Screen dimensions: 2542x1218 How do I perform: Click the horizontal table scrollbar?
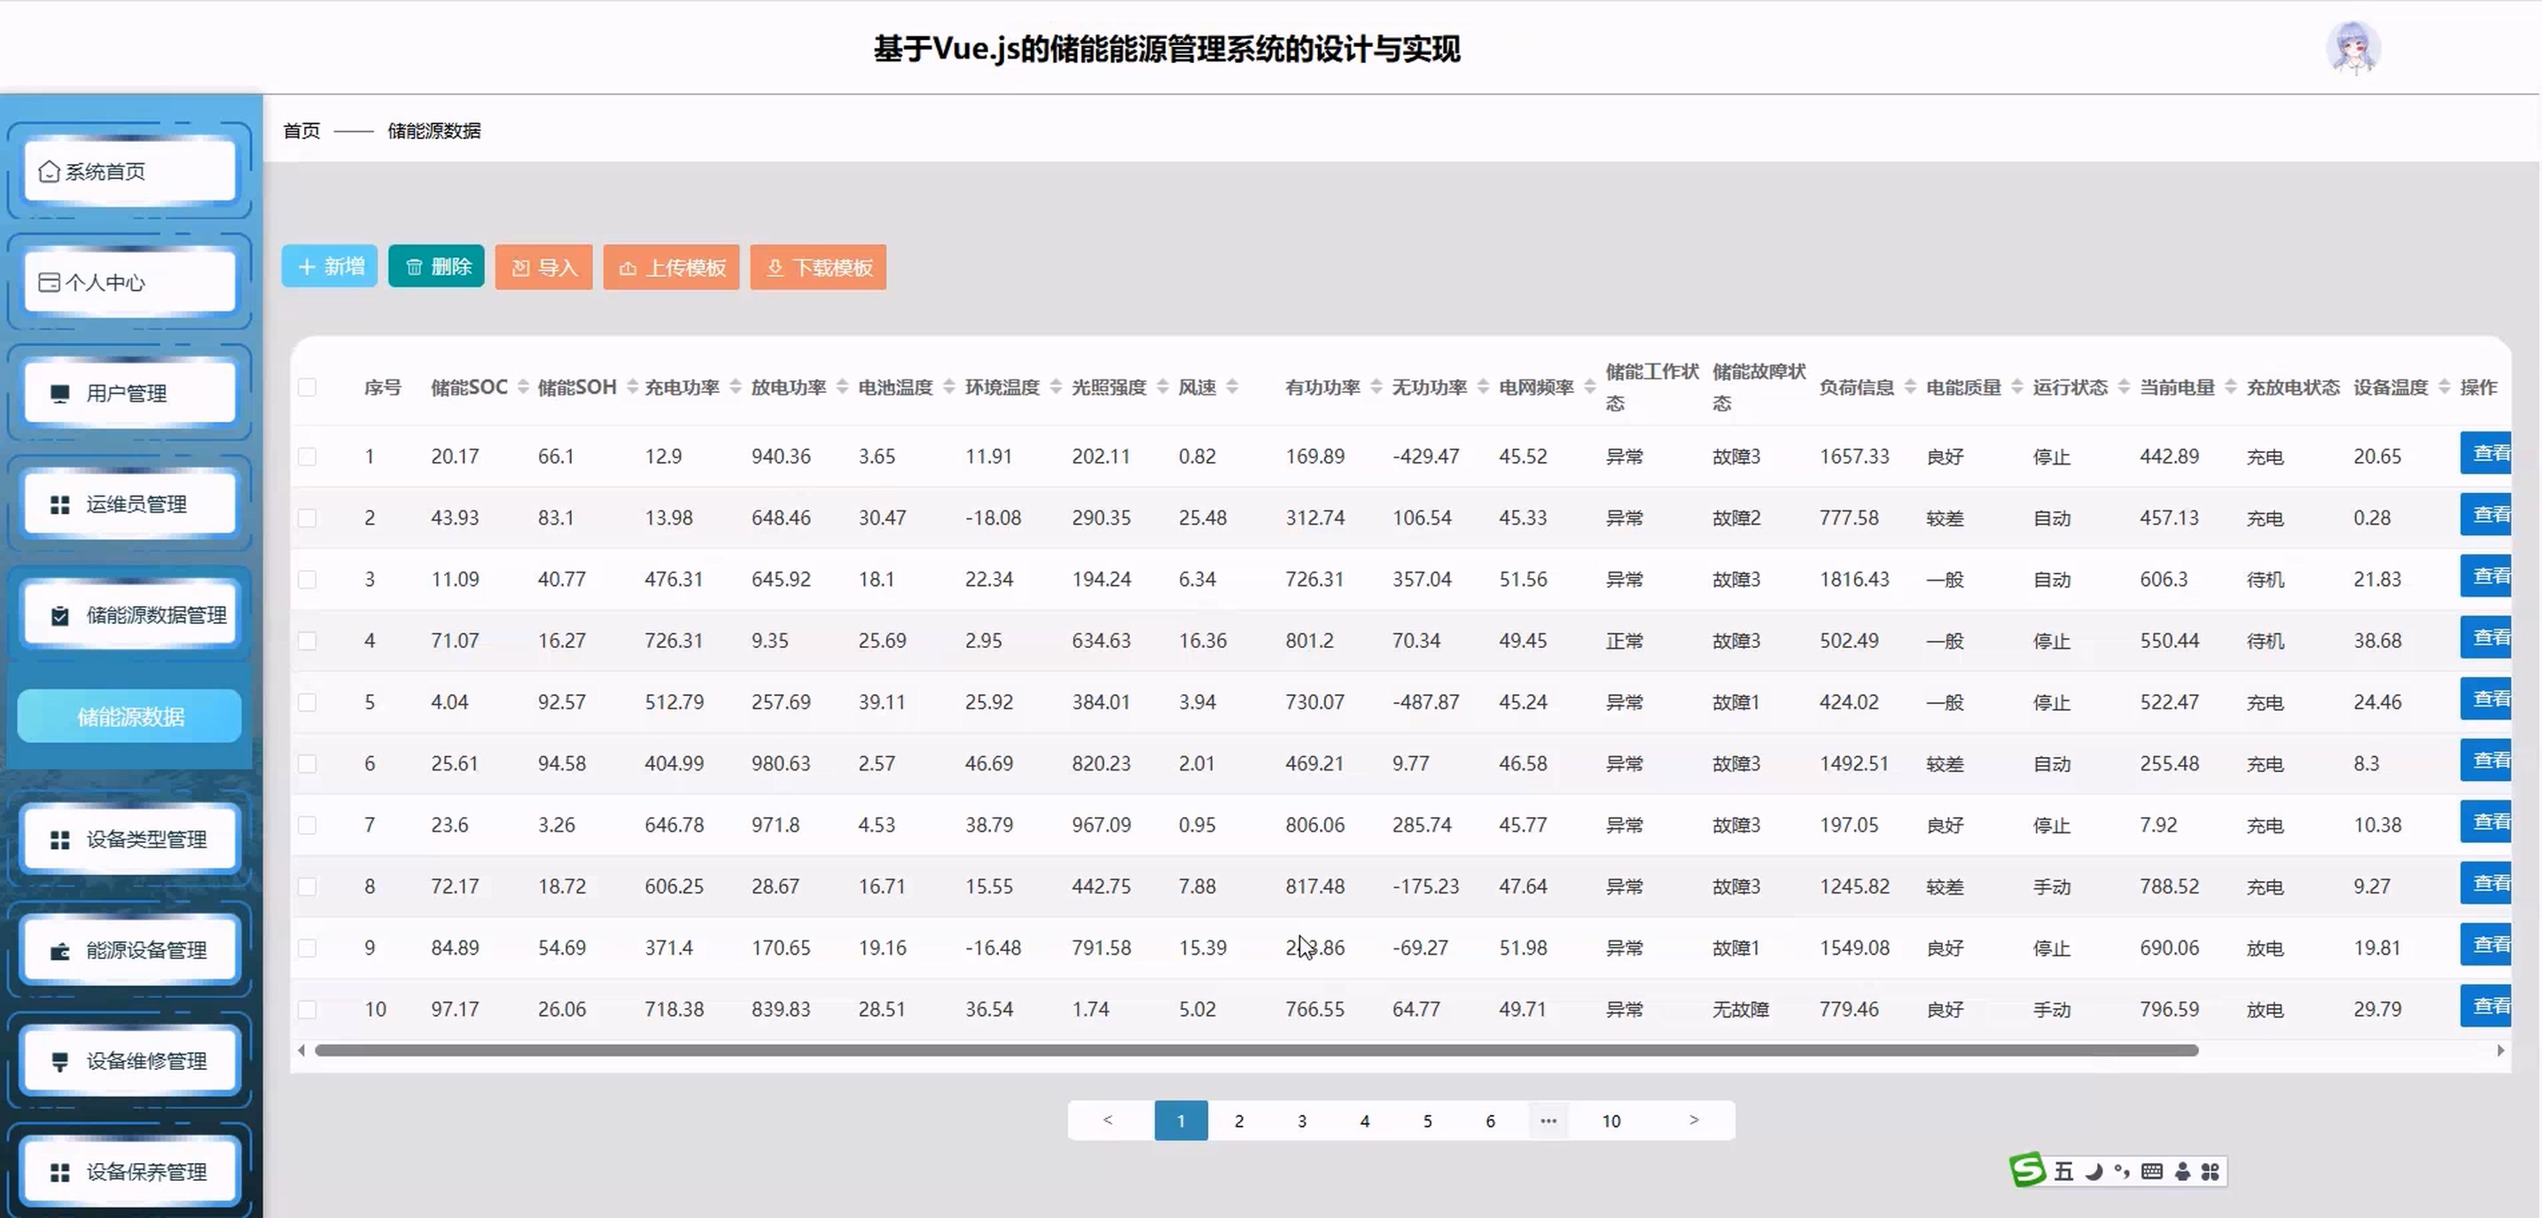coord(1255,1050)
